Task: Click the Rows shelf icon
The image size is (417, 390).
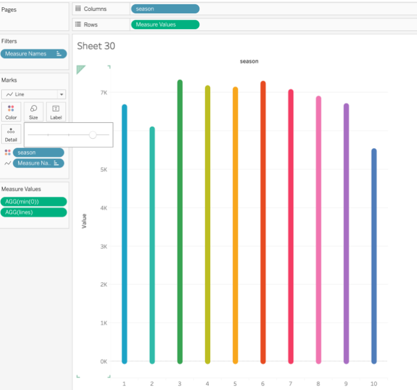Action: [x=78, y=24]
